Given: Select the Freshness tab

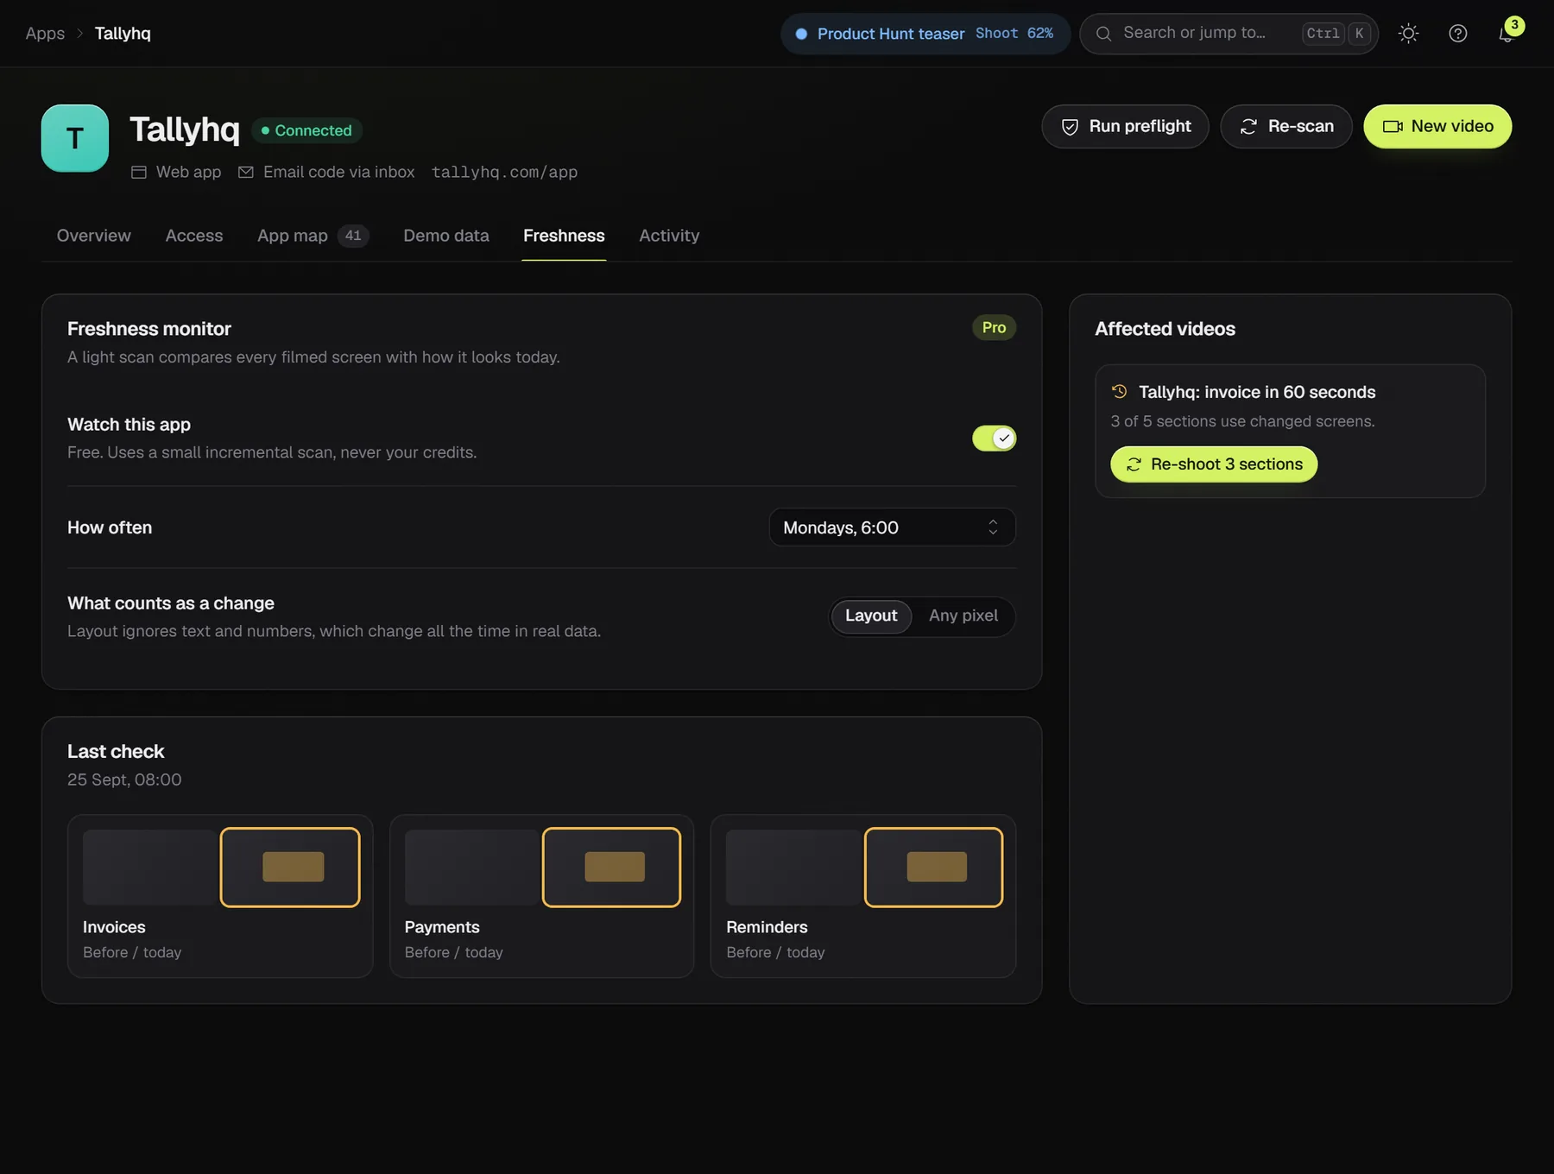Looking at the screenshot, I should 564,236.
